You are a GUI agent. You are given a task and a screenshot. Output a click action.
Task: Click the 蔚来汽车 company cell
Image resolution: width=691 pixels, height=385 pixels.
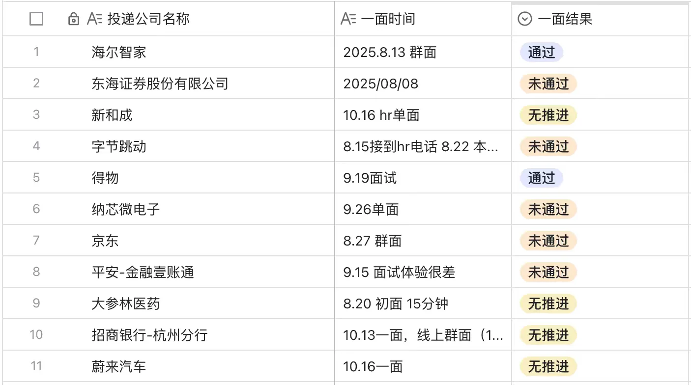coord(119,366)
